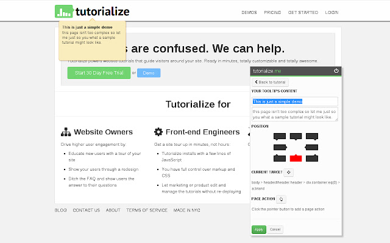This screenshot has height=243, width=390.
Task: Click the tutorialize logo icon
Action: pos(64,12)
